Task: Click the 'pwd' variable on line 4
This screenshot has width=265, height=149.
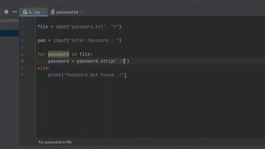Action: pos(41,41)
